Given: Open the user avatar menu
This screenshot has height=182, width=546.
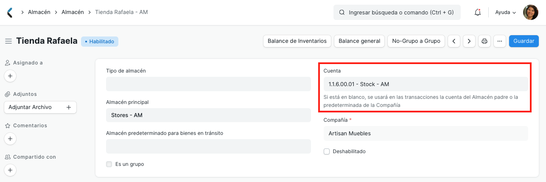Looking at the screenshot, I should click(x=530, y=12).
